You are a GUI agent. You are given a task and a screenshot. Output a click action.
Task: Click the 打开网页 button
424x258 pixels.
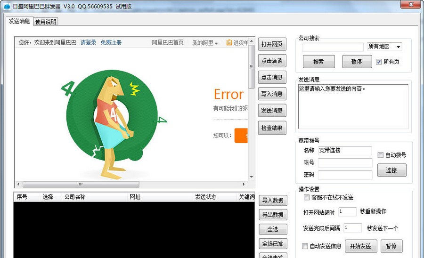point(272,44)
